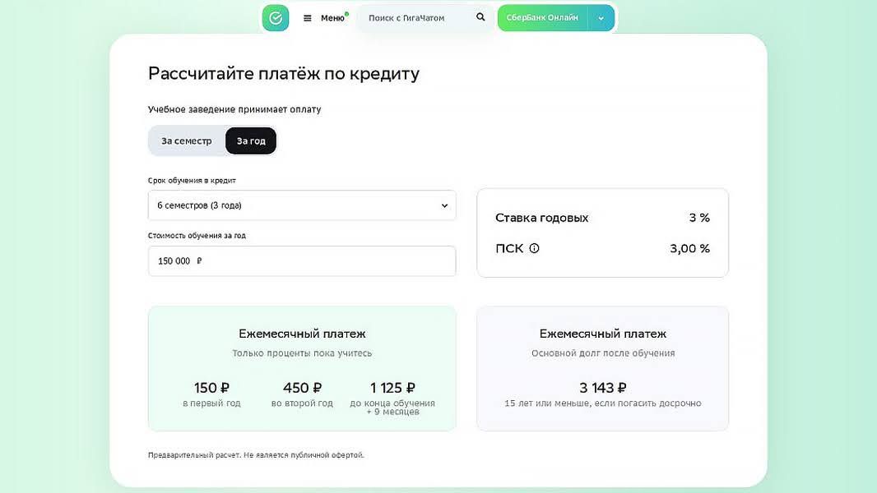The width and height of the screenshot is (877, 493).
Task: Click the magnifier search icon
Action: tap(480, 17)
